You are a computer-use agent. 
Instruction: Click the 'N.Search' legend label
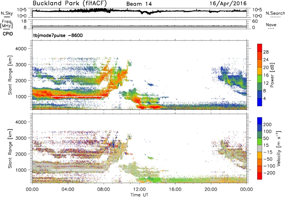(275, 13)
